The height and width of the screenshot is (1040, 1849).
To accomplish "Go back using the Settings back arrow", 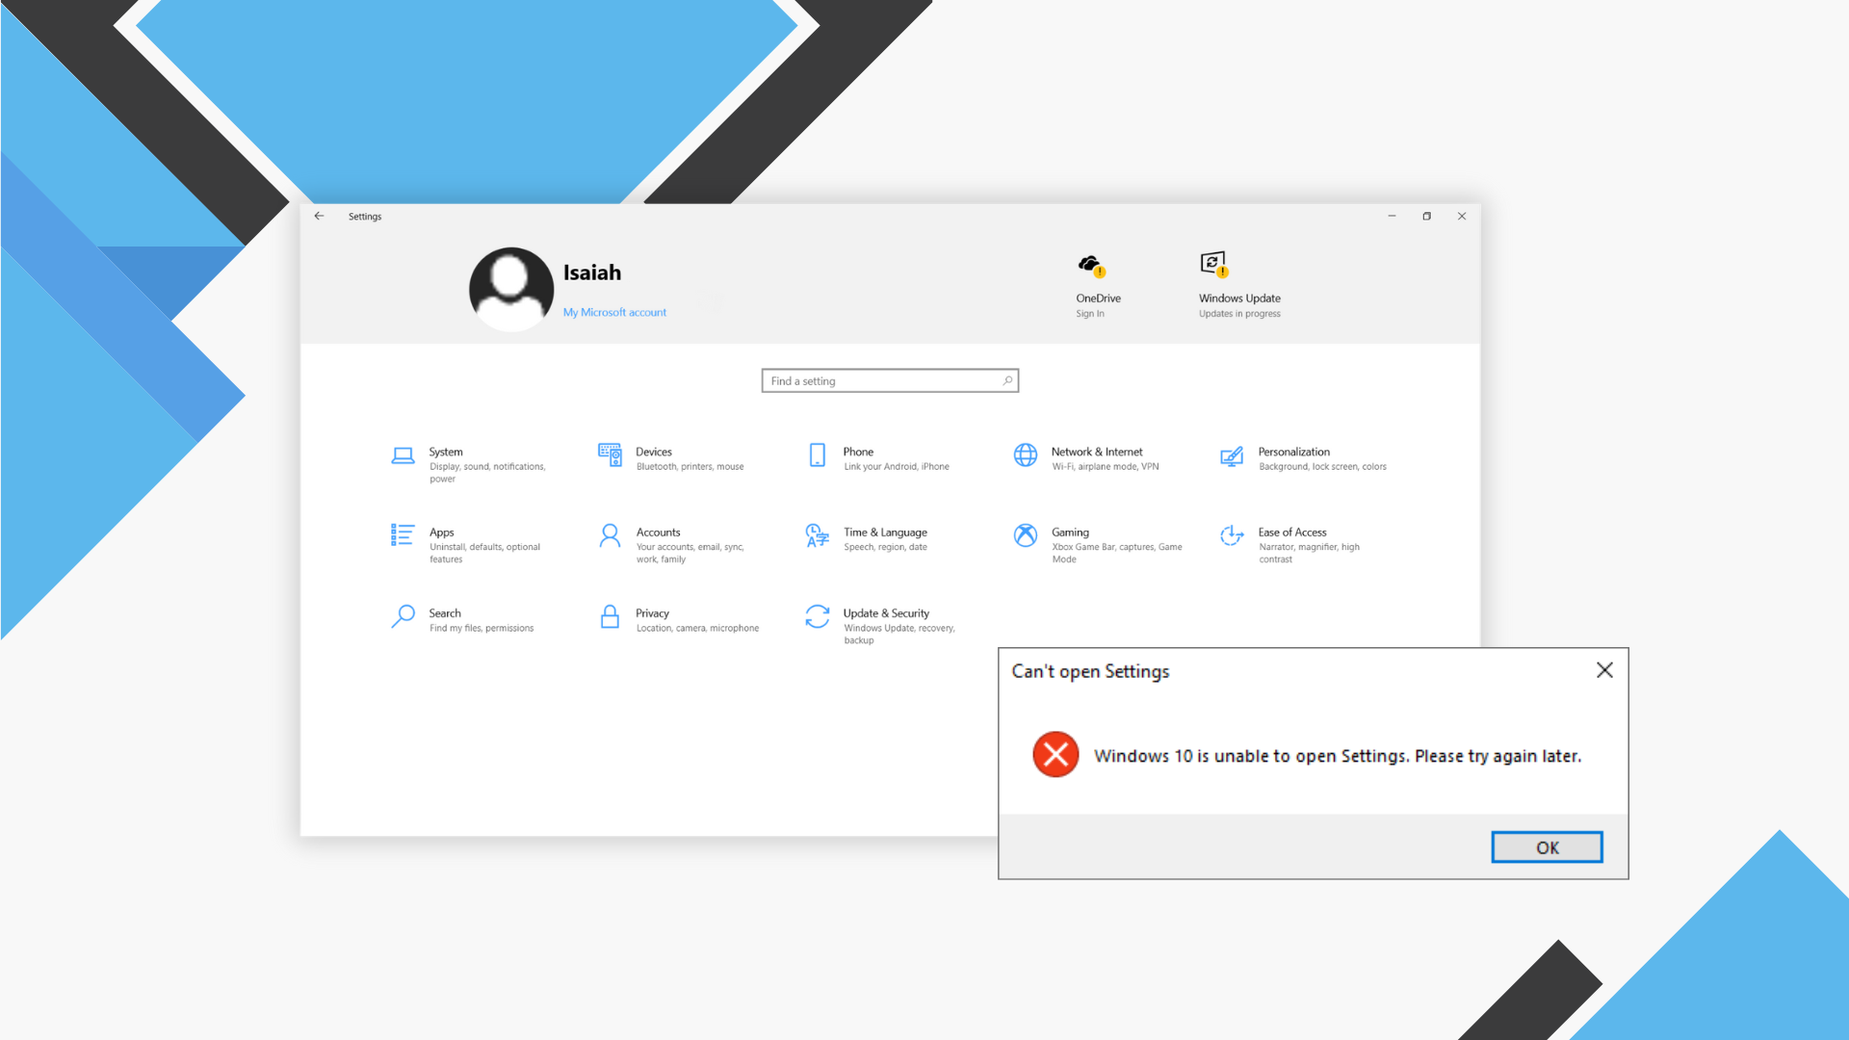I will pyautogui.click(x=319, y=216).
